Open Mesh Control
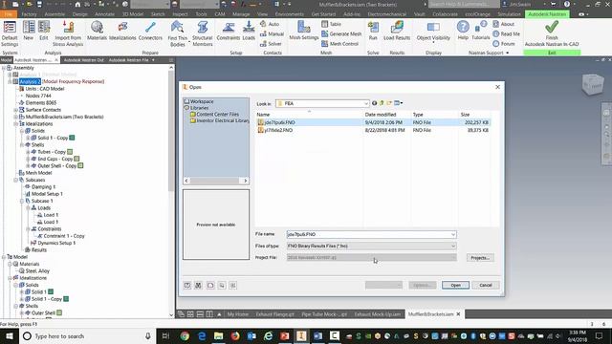The width and height of the screenshot is (612, 344). [x=340, y=44]
